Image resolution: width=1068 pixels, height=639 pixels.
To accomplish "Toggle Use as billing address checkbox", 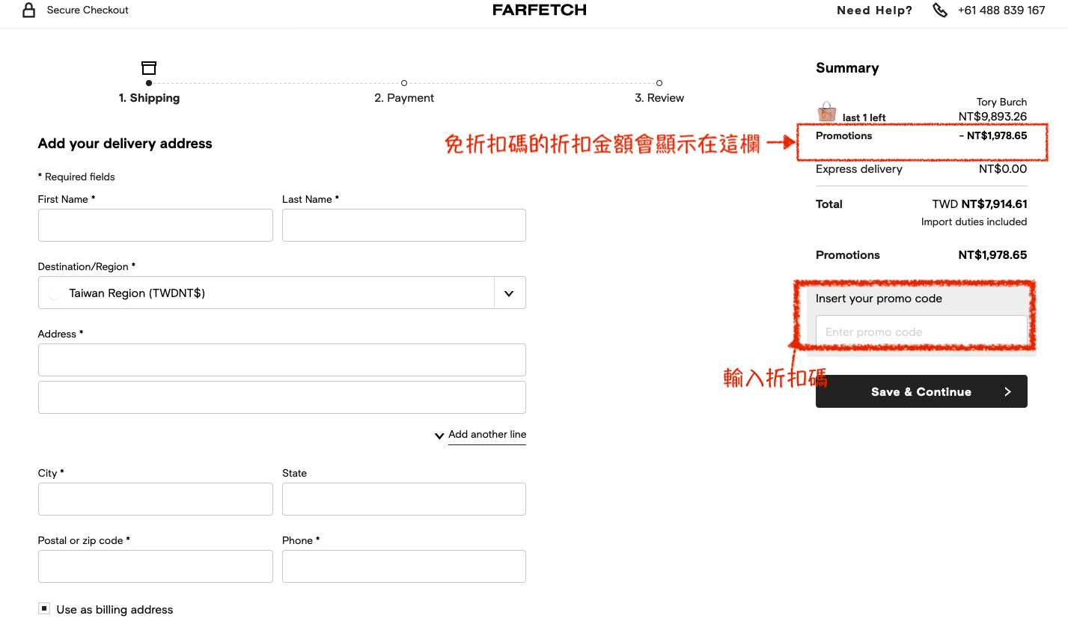I will pyautogui.click(x=44, y=609).
